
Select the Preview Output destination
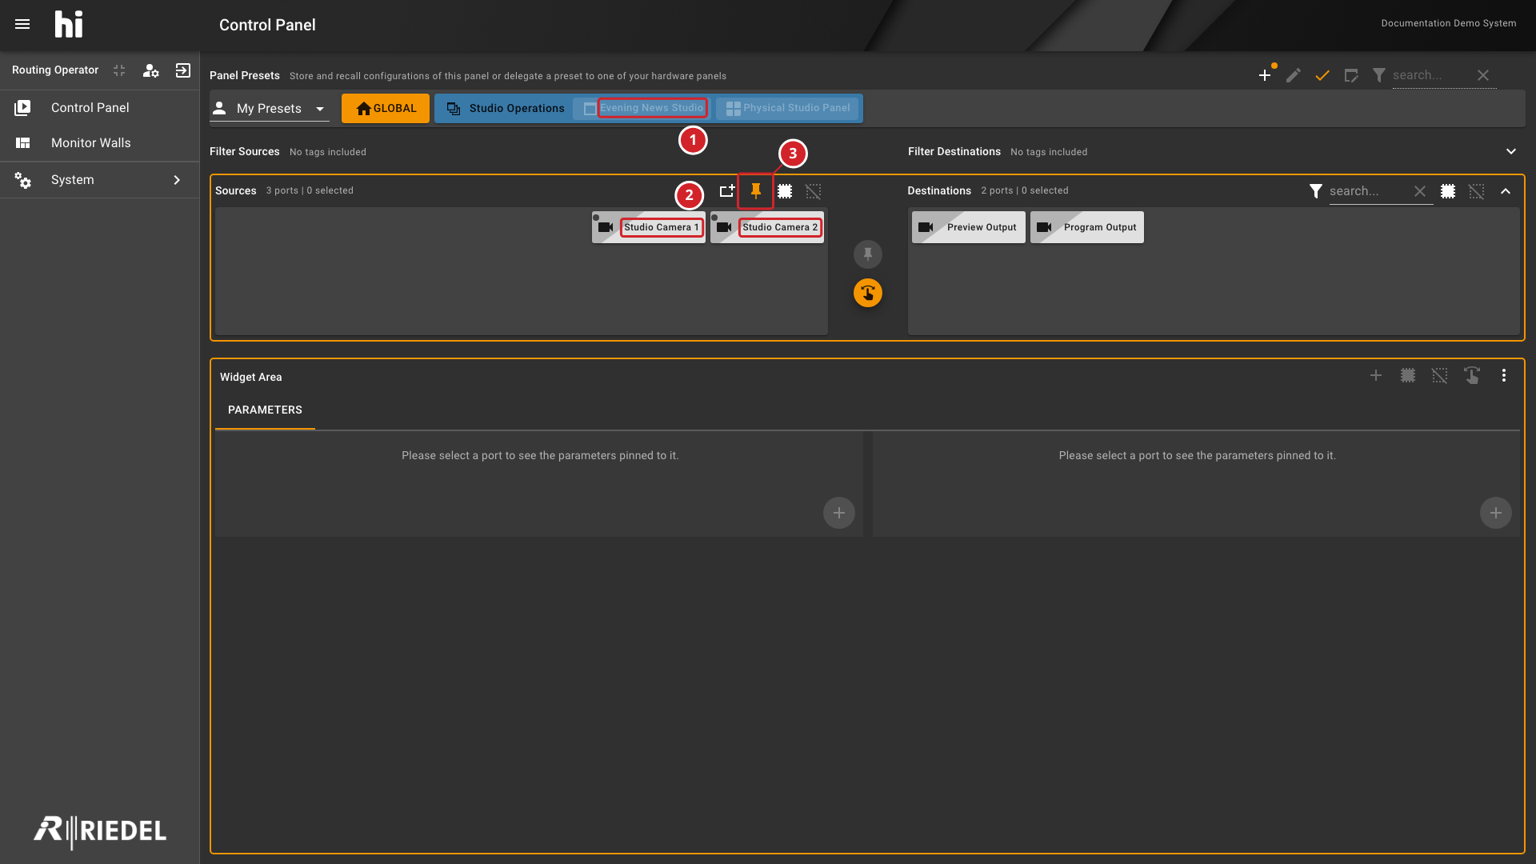tap(969, 227)
